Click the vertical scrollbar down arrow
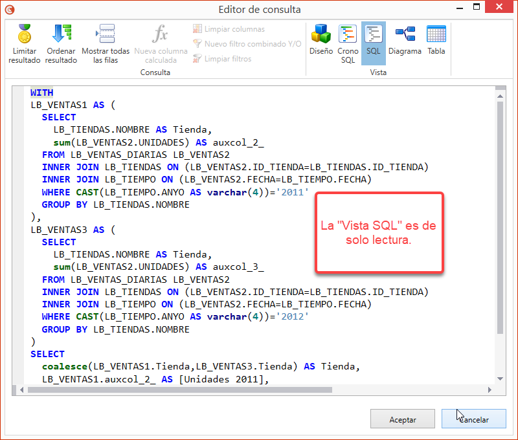 (x=499, y=379)
